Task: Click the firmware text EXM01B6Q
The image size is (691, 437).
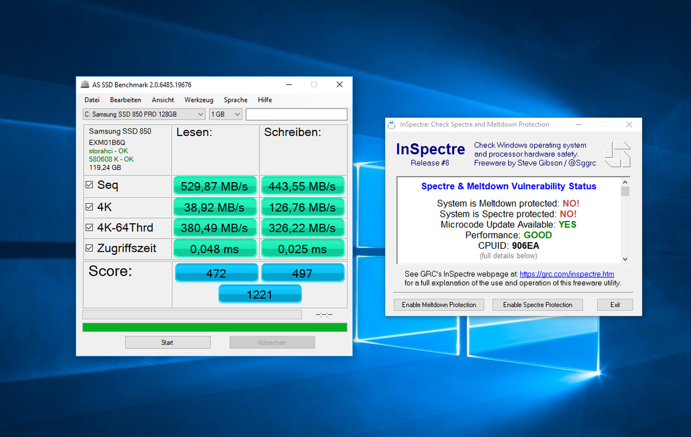Action: click(x=107, y=143)
